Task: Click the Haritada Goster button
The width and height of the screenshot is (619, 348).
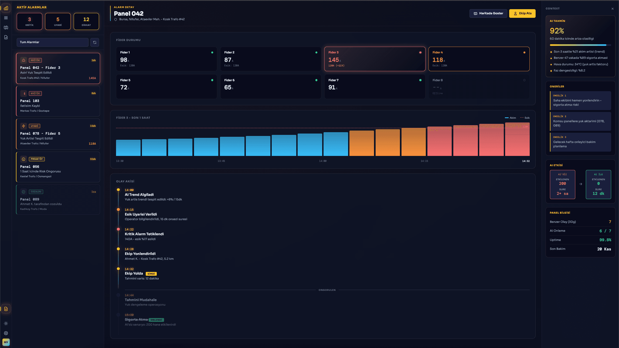Action: tap(488, 13)
